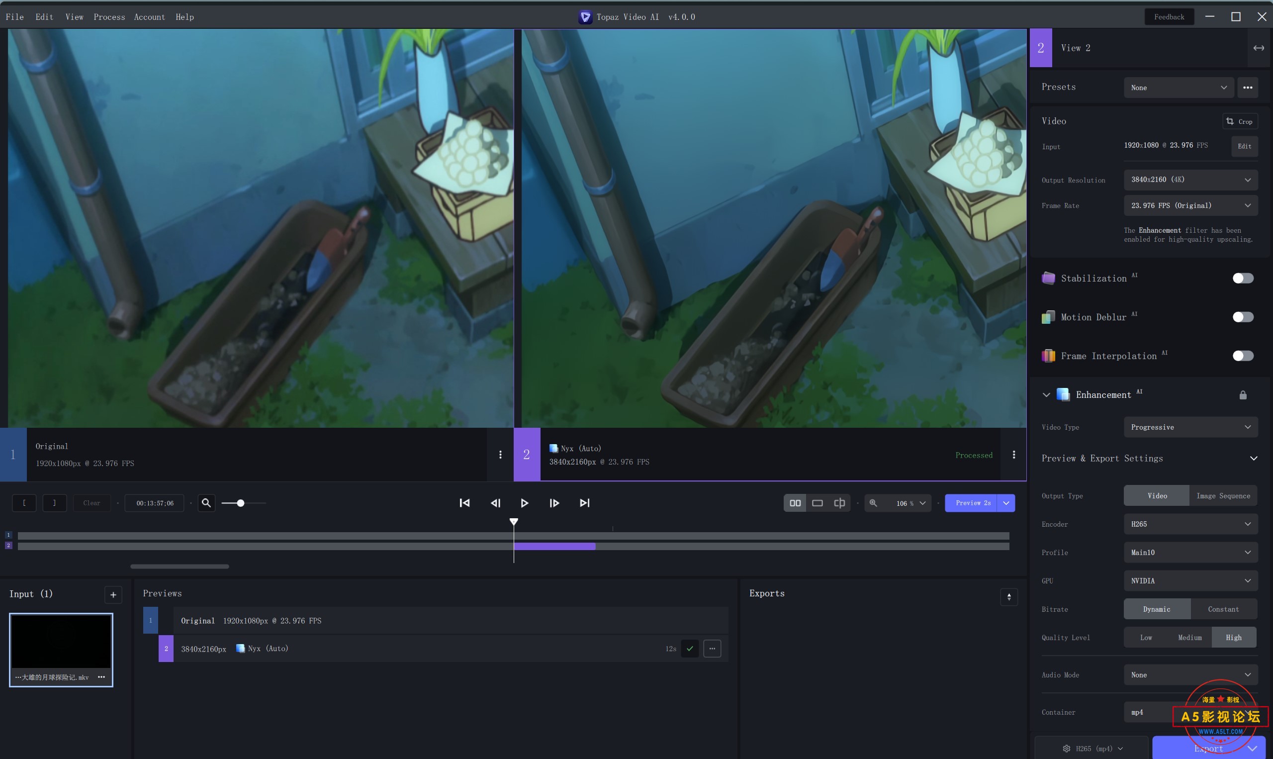Enable the Stabilization toggle
Screen dimensions: 1273x759
coord(1242,278)
